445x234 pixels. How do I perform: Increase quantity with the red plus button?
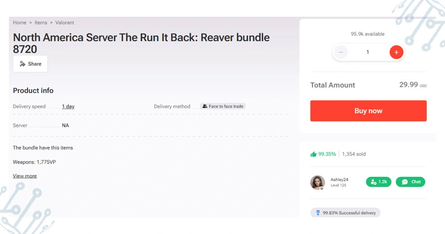pos(396,52)
